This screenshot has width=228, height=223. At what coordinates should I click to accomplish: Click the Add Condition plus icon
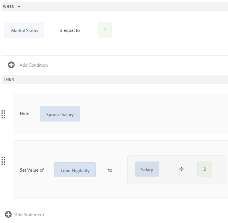tap(11, 65)
